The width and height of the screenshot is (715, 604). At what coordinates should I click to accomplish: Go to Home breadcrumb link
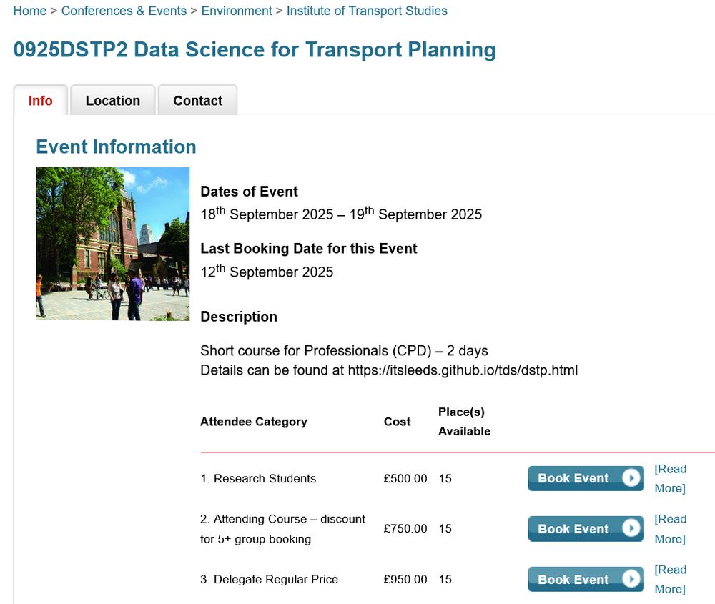click(29, 11)
